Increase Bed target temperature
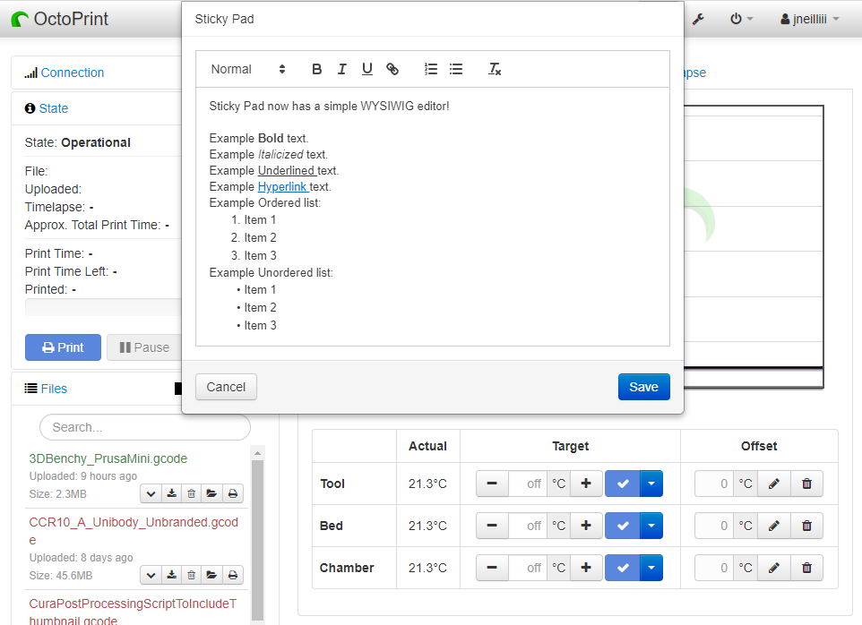The width and height of the screenshot is (862, 625). 586,526
